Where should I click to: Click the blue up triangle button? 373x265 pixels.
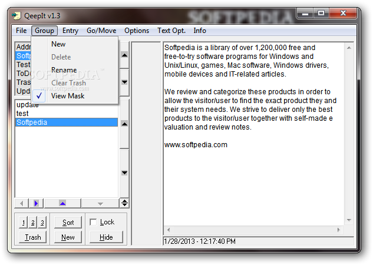click(62, 203)
